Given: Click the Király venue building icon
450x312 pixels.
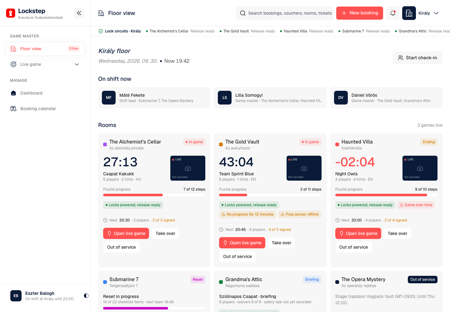Looking at the screenshot, I should (409, 13).
